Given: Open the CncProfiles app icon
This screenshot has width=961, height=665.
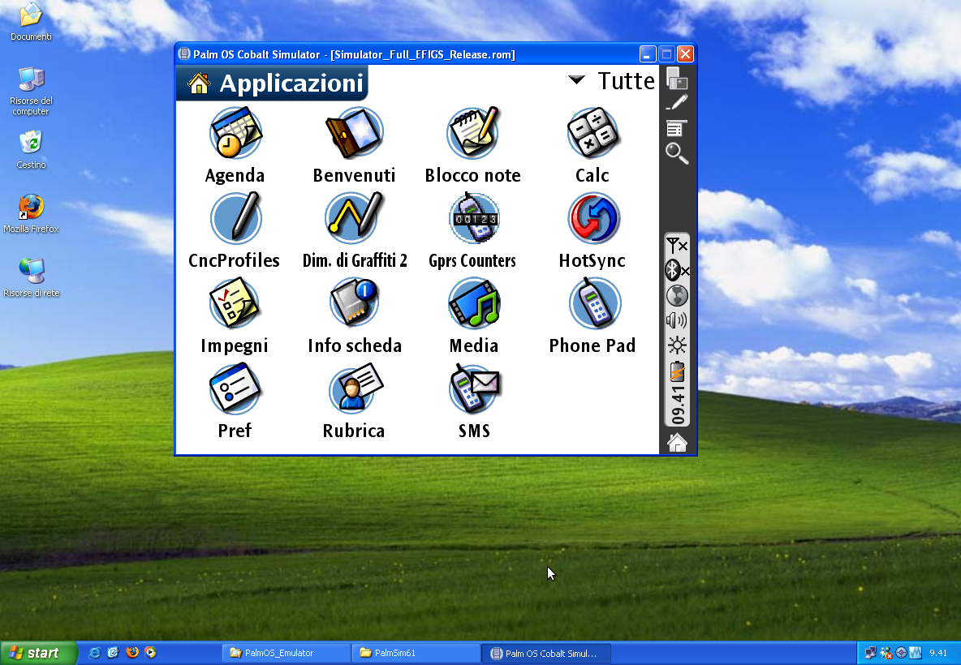Looking at the screenshot, I should (235, 219).
